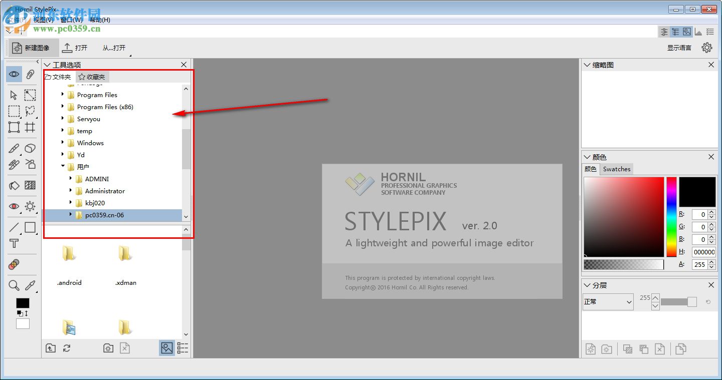
Task: Select the transform box tool with corner handles
Action: pyautogui.click(x=14, y=127)
